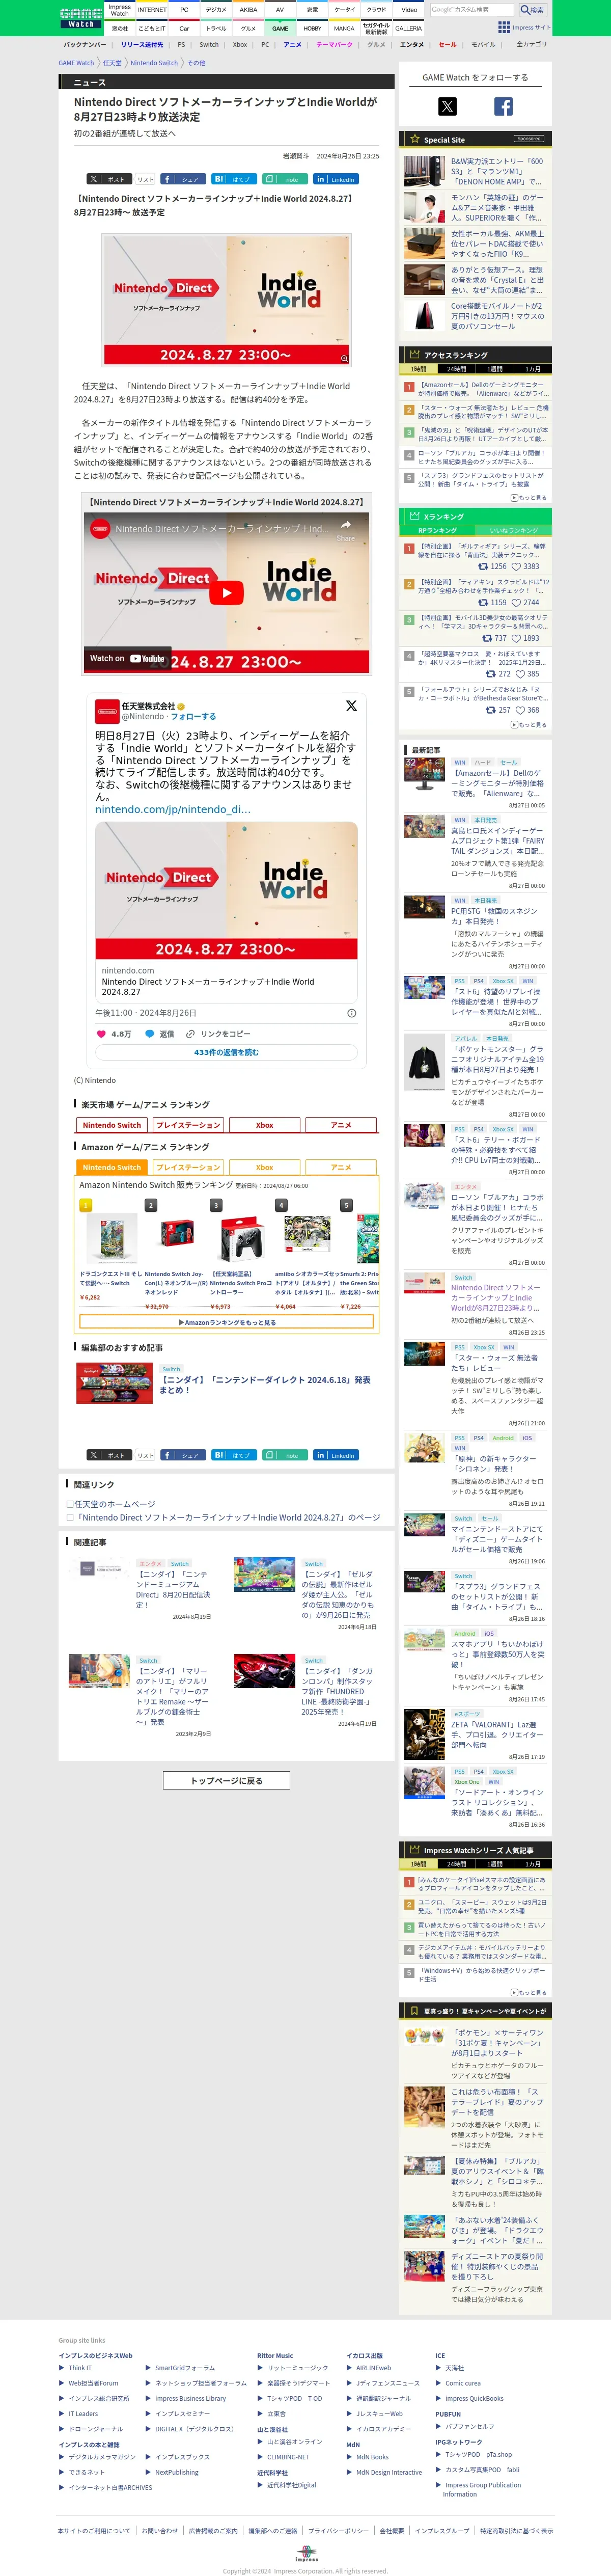611x2576 pixels.
Task: Click the magnify icon on article banner image
Action: (x=344, y=358)
